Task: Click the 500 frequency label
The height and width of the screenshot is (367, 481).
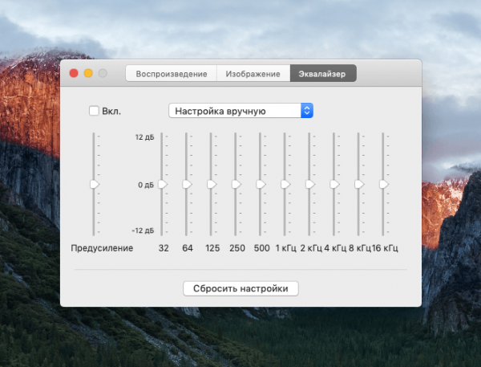Action: click(261, 248)
